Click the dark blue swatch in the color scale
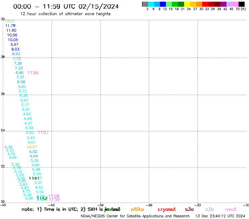Viewport: 249px width, 219px height. point(163,4)
